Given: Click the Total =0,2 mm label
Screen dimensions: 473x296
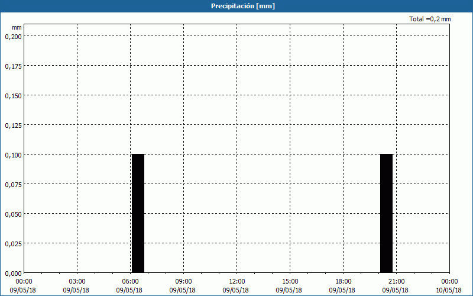Looking at the screenshot, I should point(430,19).
